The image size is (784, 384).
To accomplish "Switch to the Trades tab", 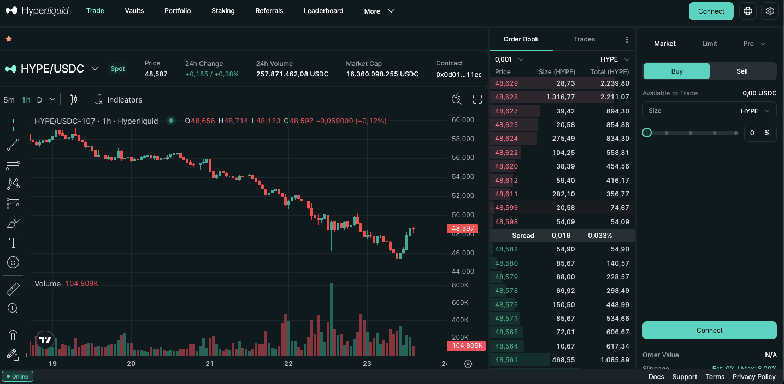I will (584, 39).
